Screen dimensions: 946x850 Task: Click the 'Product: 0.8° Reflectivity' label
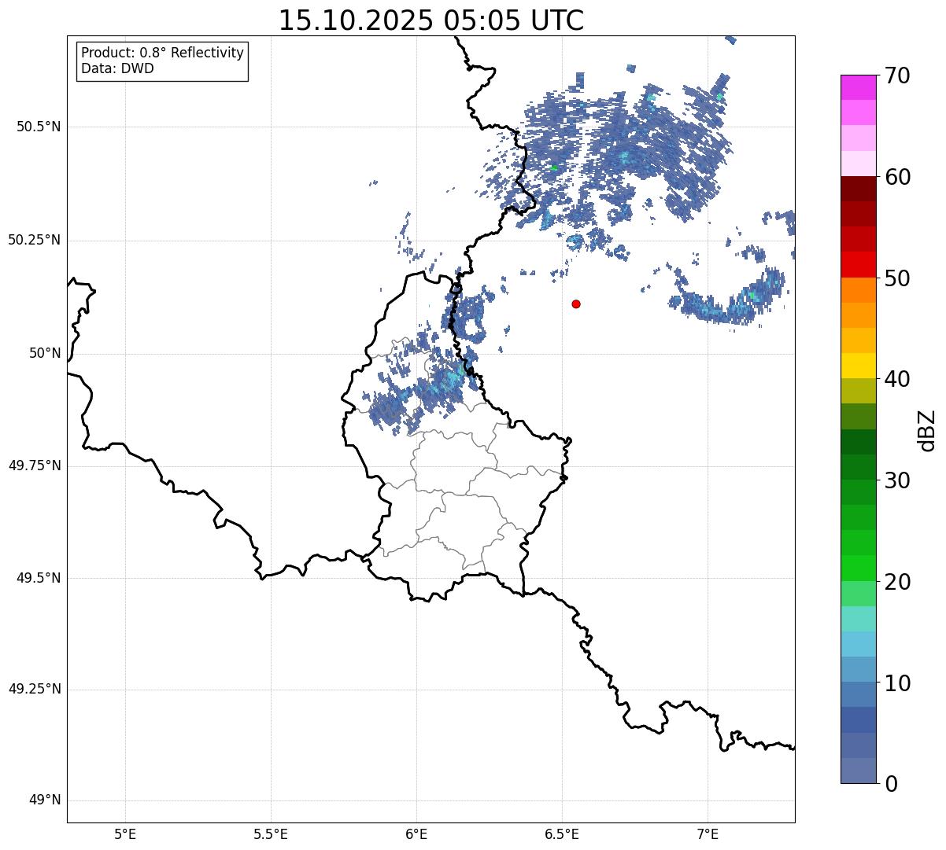coord(163,53)
